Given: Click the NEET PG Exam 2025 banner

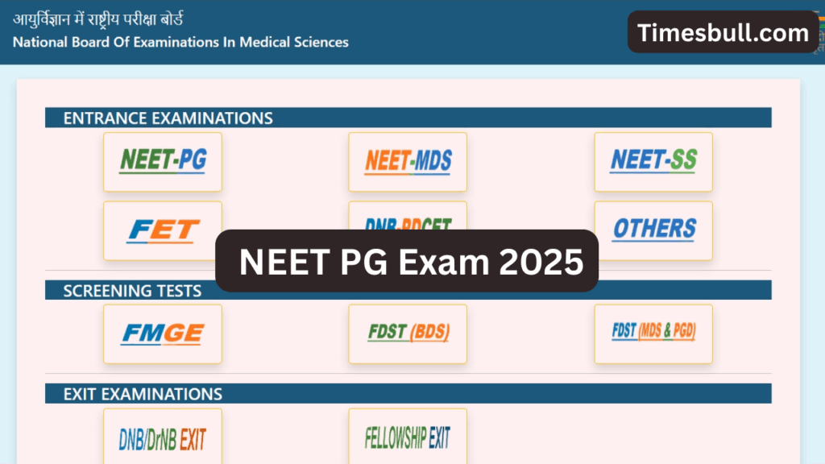Looking at the screenshot, I should (x=407, y=261).
